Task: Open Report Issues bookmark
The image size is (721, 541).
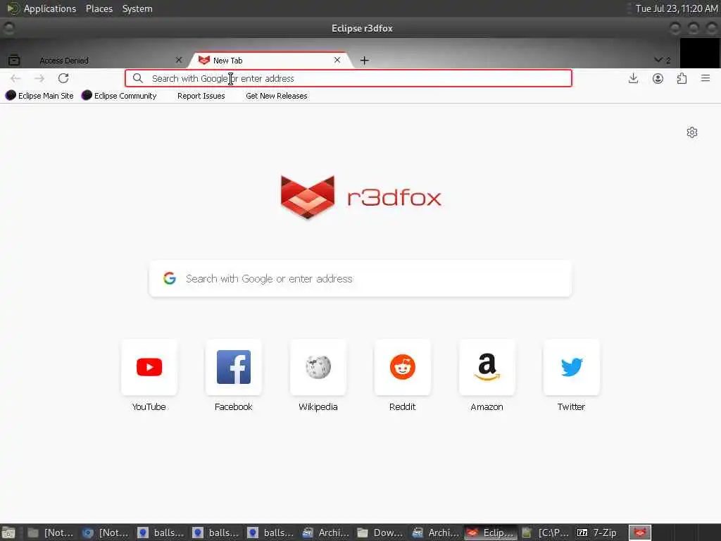Action: (201, 96)
